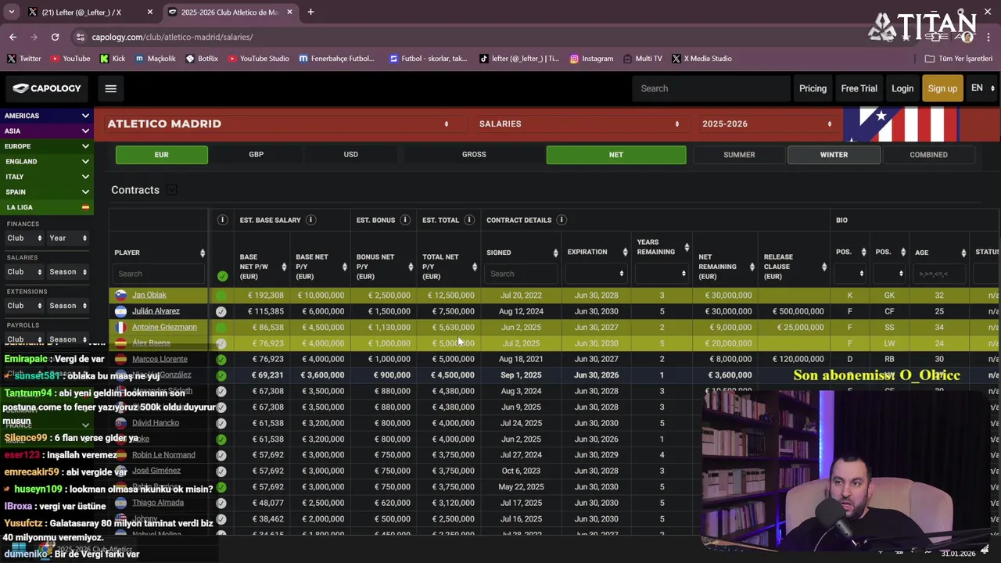Image resolution: width=1001 pixels, height=563 pixels.
Task: Click info icon next to Contract Details
Action: click(561, 220)
